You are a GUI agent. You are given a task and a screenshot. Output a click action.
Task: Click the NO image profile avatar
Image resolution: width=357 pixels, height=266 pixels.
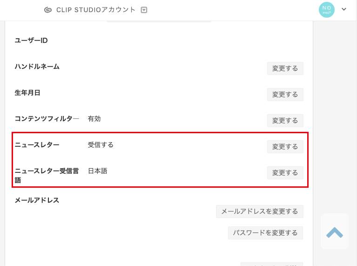[326, 10]
